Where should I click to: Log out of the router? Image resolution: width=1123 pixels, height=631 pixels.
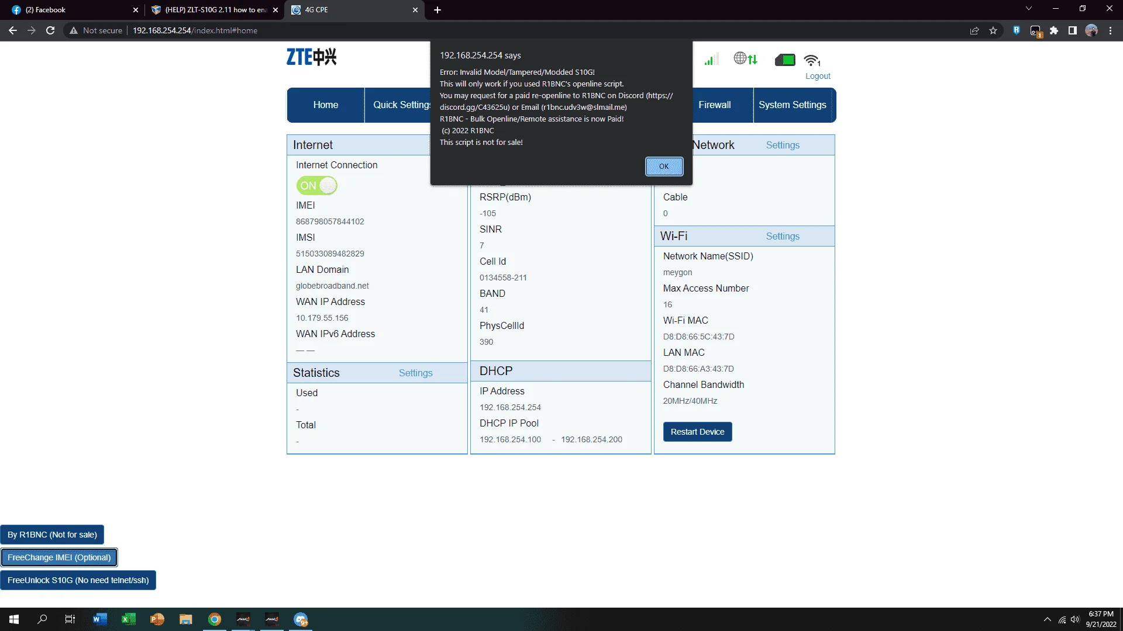point(818,76)
